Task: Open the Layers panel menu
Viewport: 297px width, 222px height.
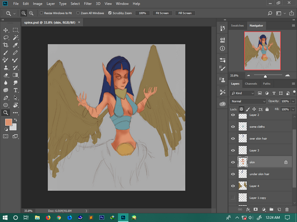Action: pyautogui.click(x=293, y=84)
